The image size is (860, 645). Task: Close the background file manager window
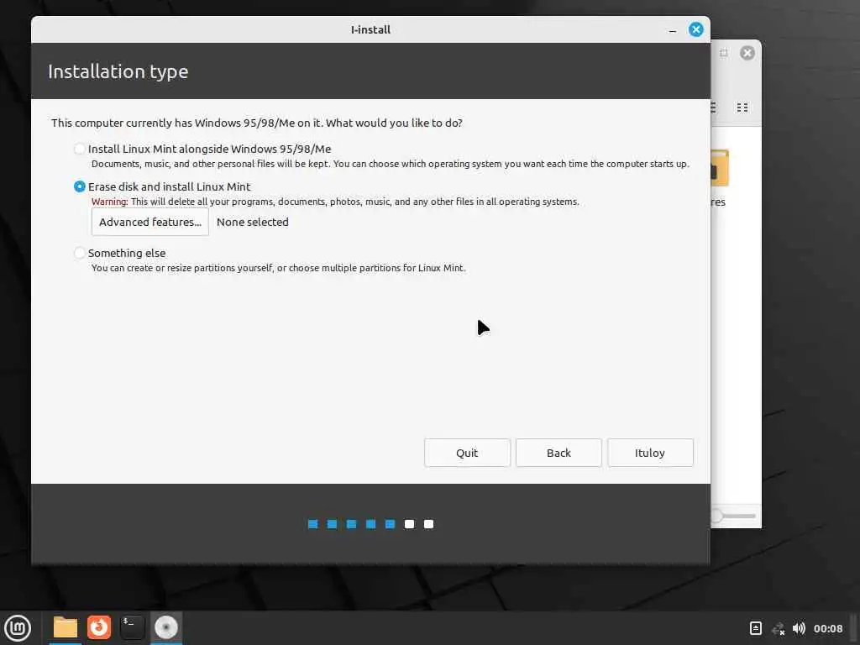click(x=747, y=53)
